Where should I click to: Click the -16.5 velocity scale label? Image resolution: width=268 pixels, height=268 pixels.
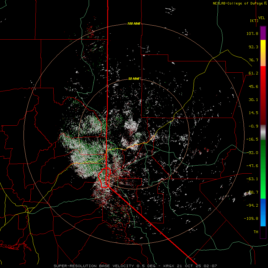[252, 139]
